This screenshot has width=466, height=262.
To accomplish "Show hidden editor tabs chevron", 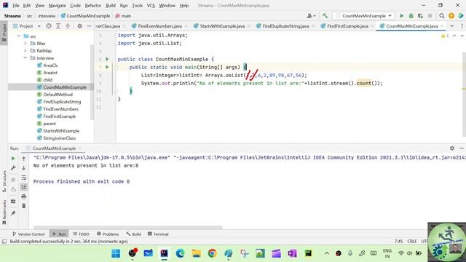I will click(x=451, y=26).
